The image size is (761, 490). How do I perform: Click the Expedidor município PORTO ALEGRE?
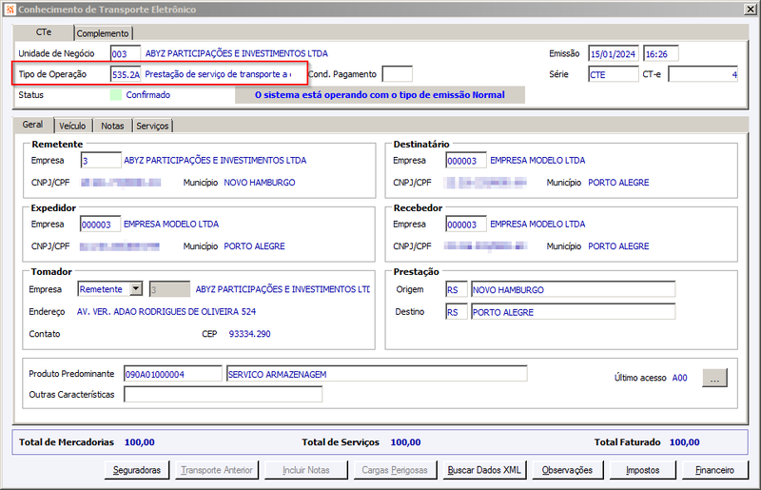254,246
